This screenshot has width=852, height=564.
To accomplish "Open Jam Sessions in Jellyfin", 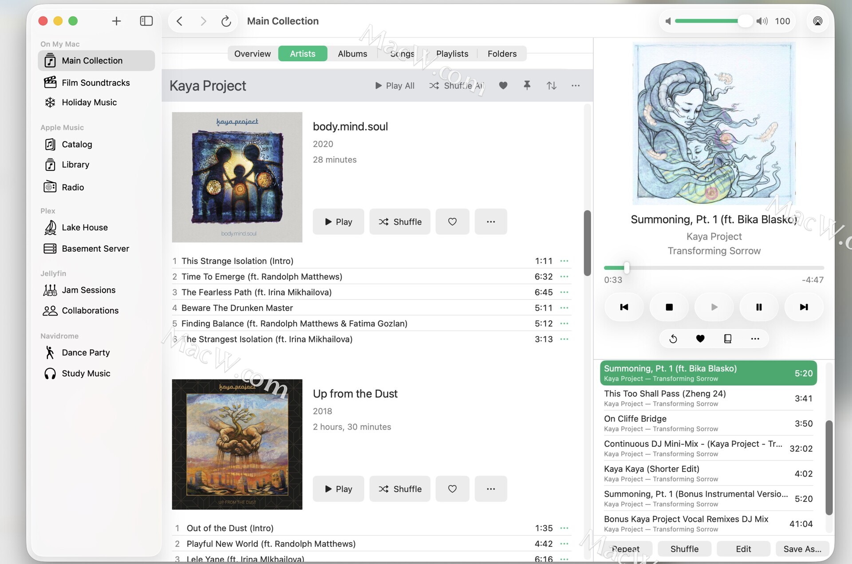I will tap(96, 290).
